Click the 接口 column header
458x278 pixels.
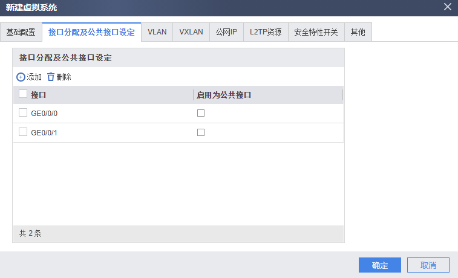[x=39, y=95]
